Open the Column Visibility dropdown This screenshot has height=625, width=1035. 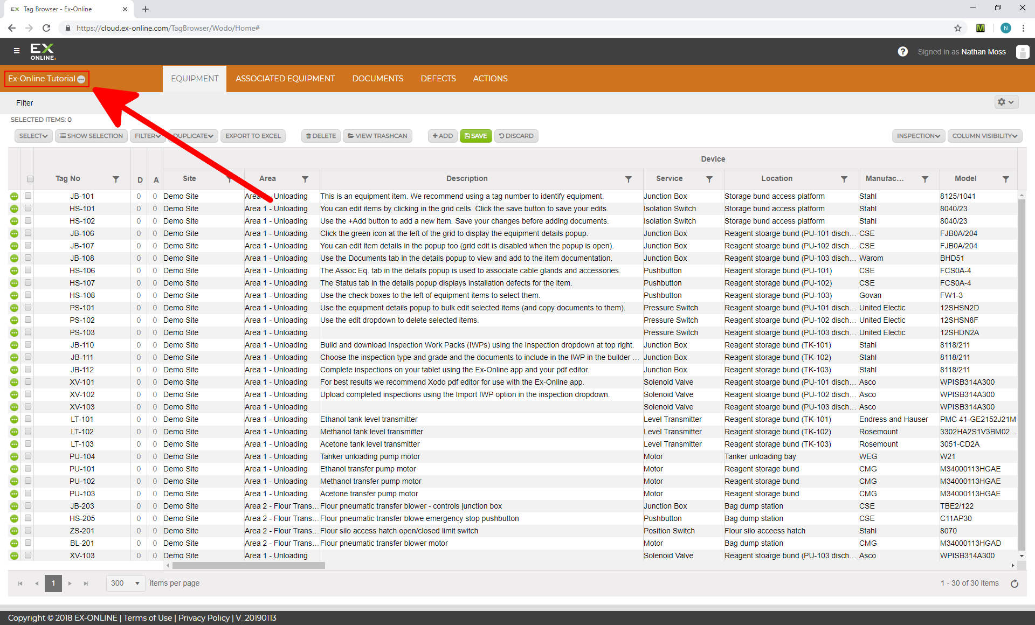[984, 136]
